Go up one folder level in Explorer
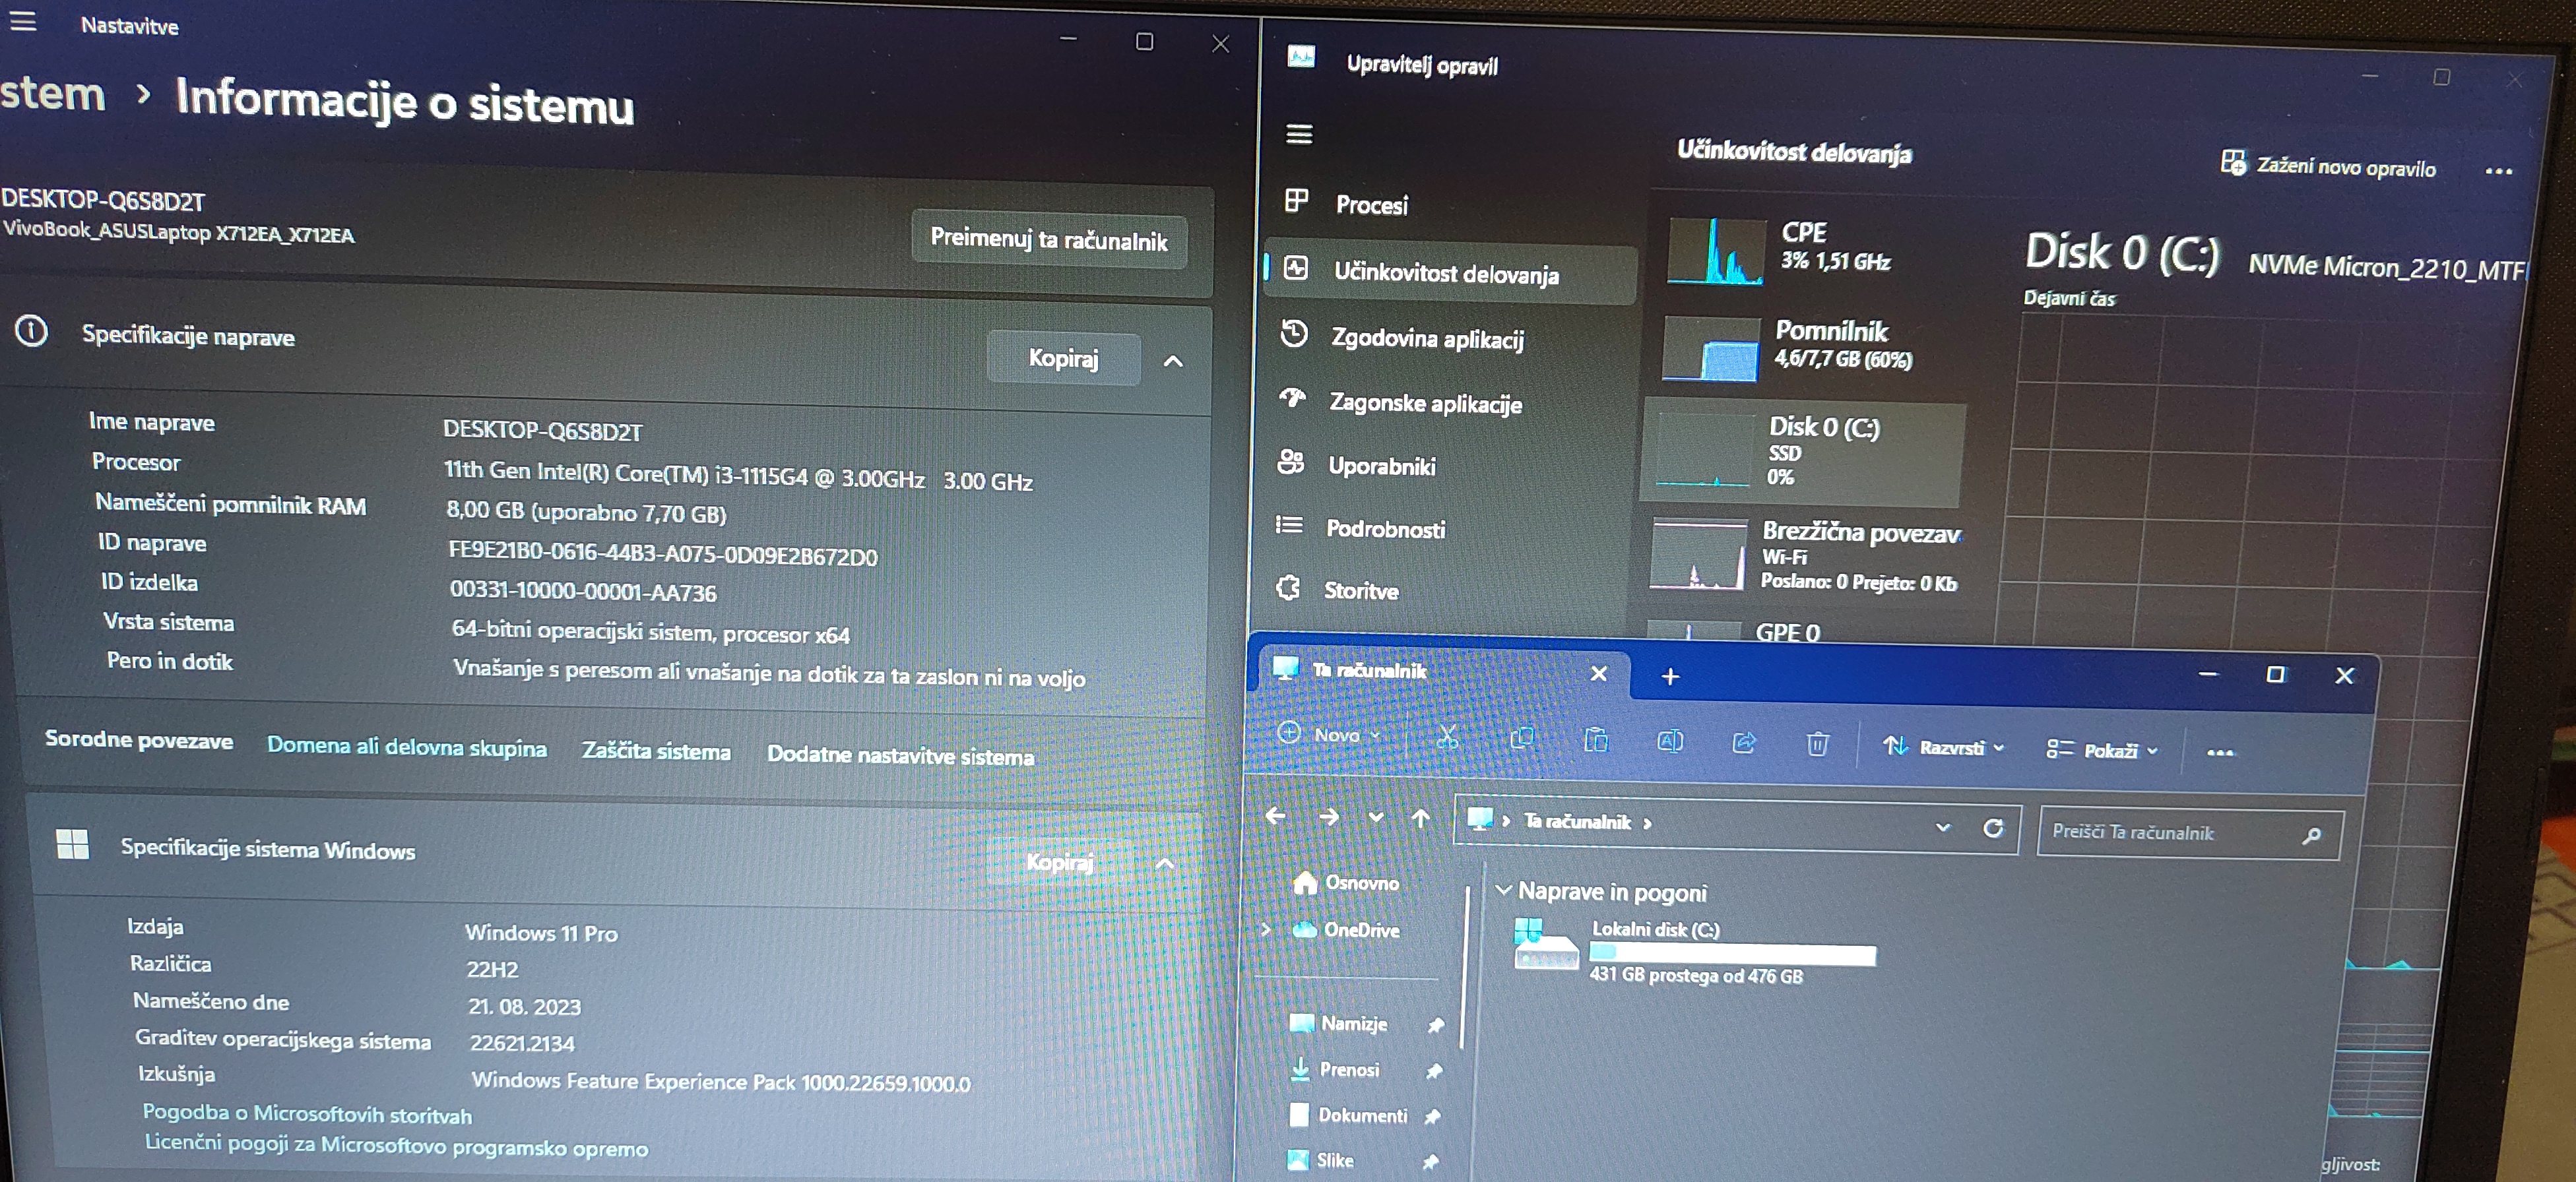2576x1182 pixels. click(x=1420, y=819)
